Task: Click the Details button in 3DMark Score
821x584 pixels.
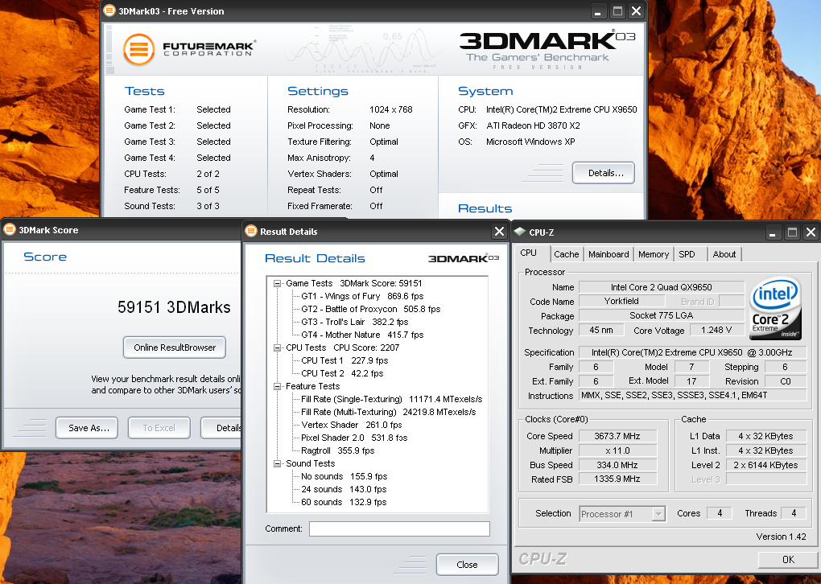Action: pos(221,427)
